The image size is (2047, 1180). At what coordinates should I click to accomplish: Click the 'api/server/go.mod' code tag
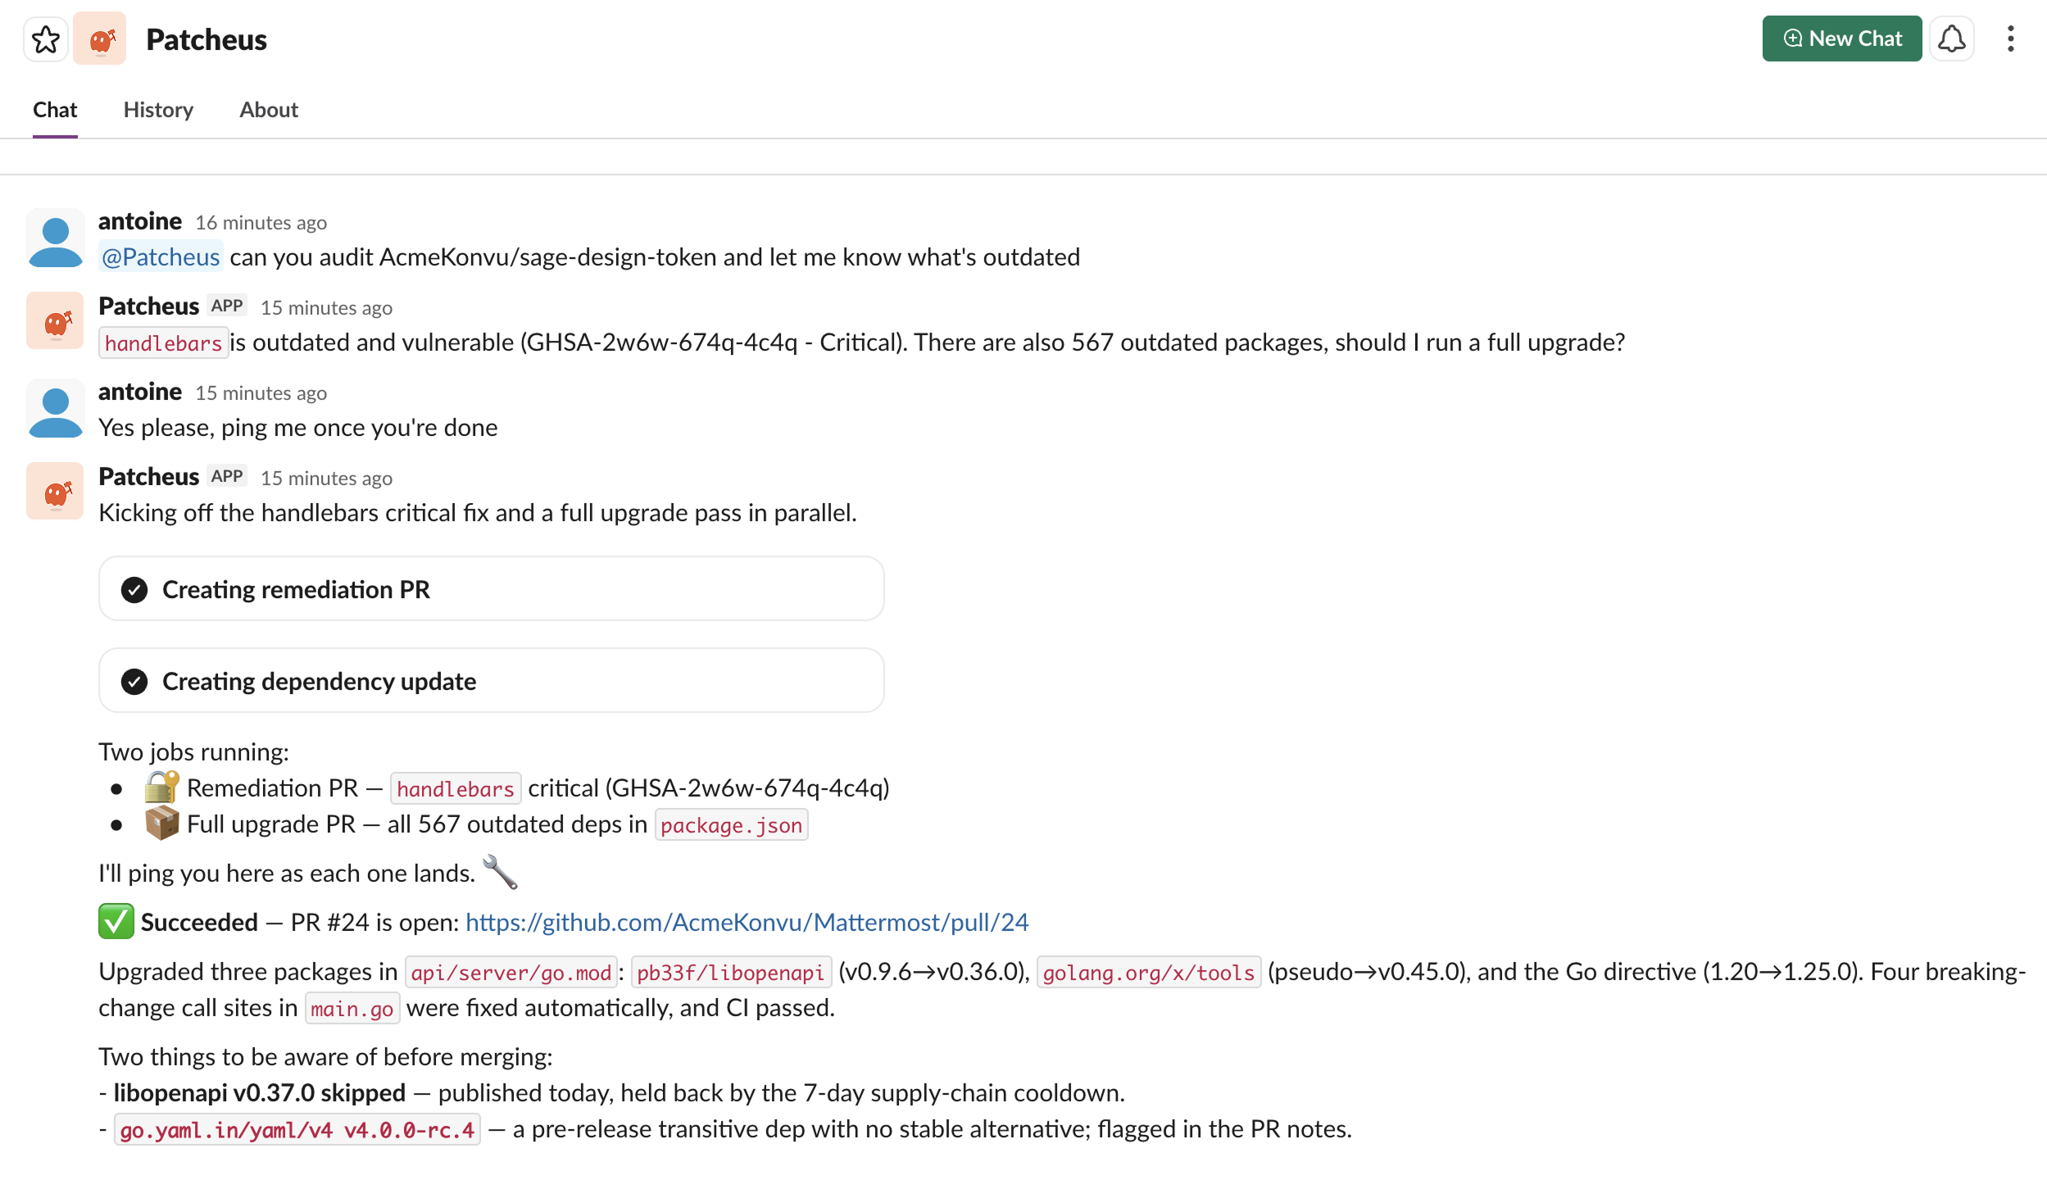coord(511,973)
